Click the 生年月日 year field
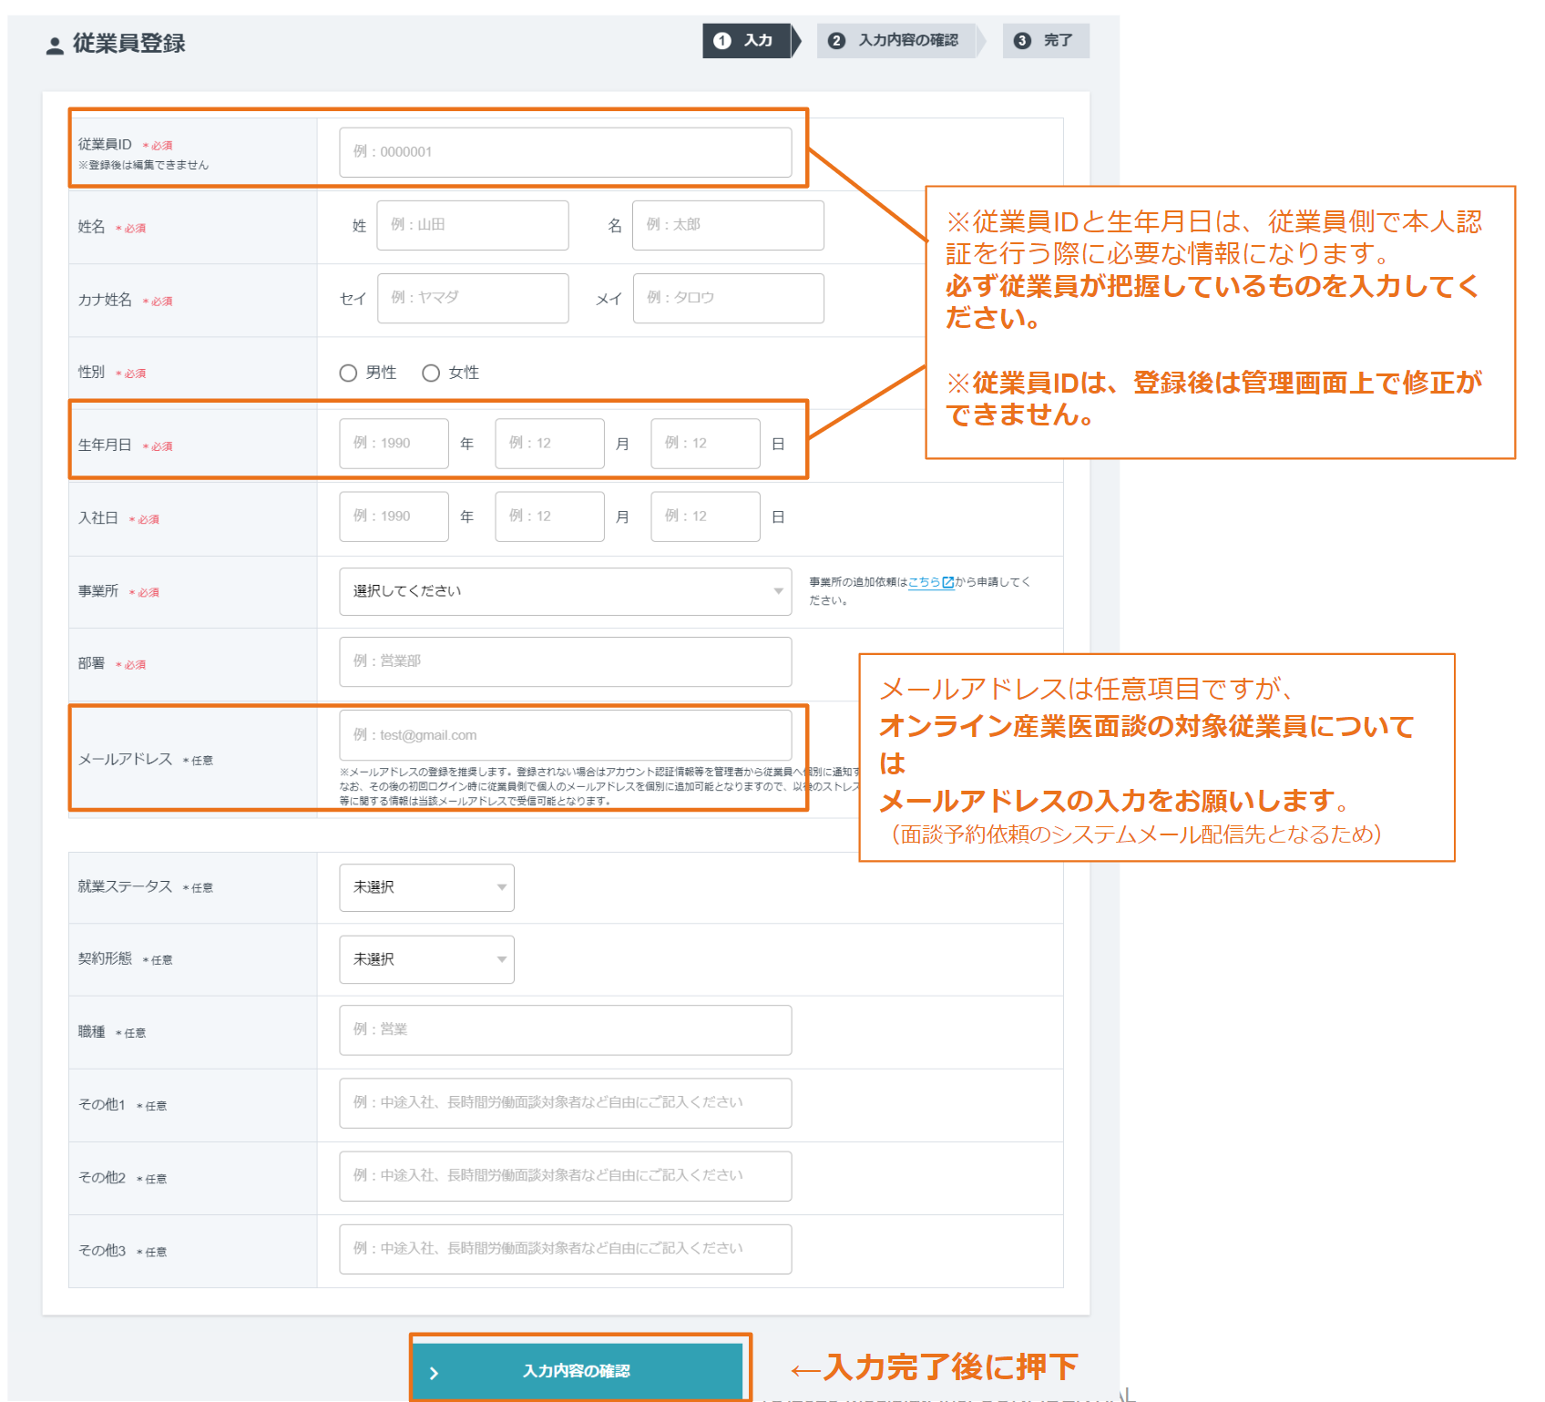The image size is (1545, 1402). click(394, 444)
